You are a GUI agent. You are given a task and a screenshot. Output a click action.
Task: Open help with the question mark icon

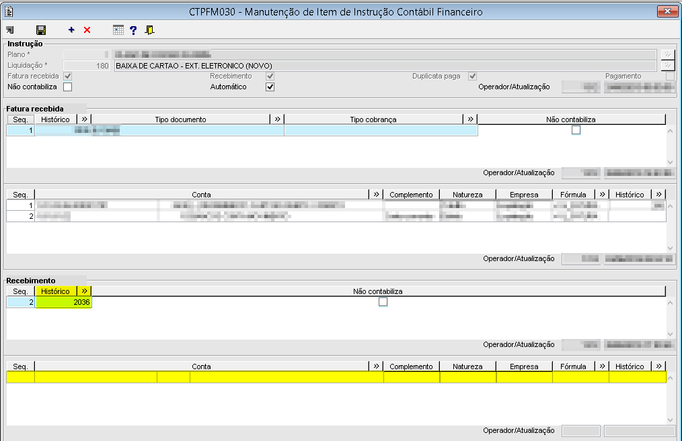(133, 30)
